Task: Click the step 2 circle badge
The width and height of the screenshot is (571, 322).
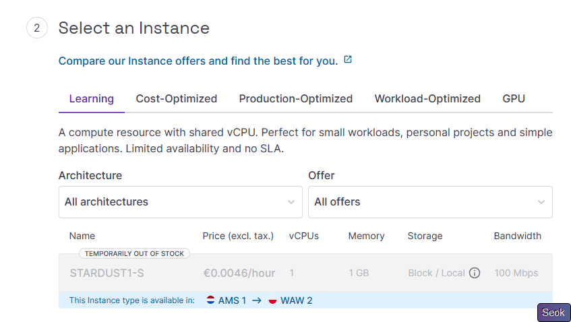Action: point(36,28)
